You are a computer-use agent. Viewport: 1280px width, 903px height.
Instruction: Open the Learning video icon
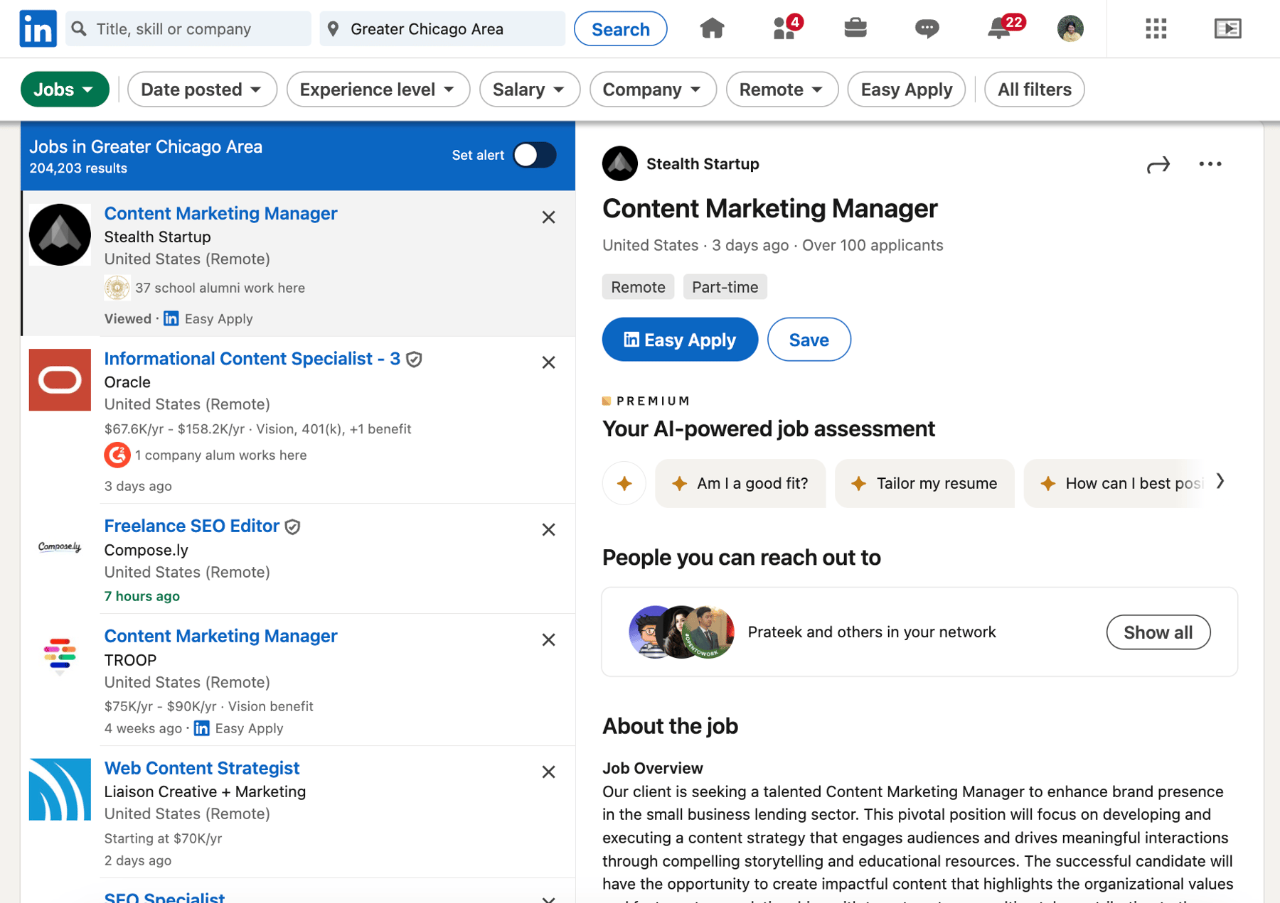tap(1227, 28)
